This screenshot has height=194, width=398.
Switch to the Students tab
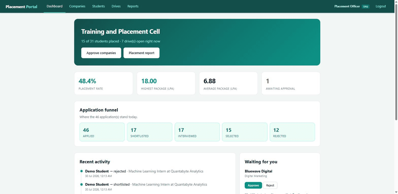pyautogui.click(x=99, y=6)
